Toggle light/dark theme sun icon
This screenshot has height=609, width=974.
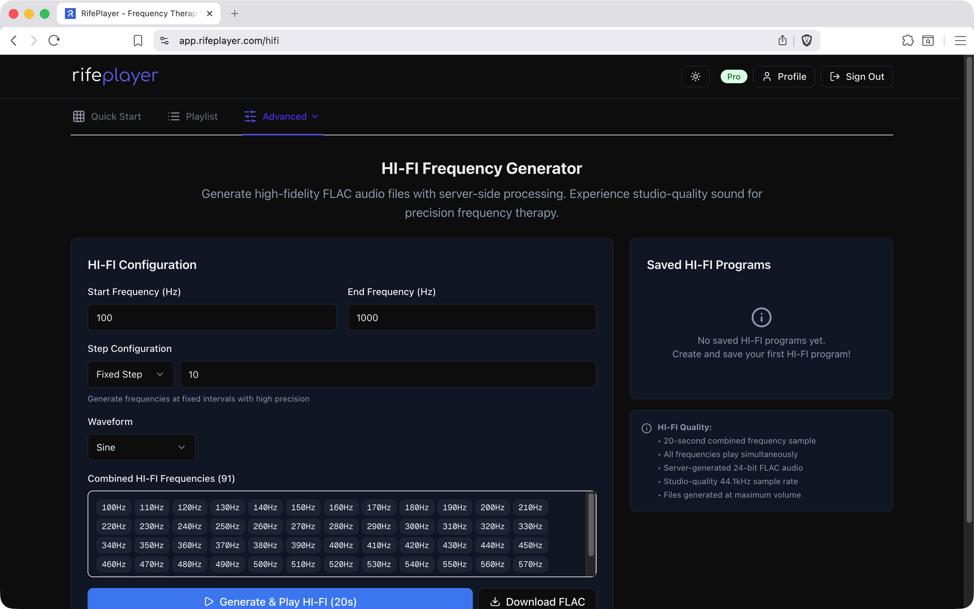coord(695,76)
